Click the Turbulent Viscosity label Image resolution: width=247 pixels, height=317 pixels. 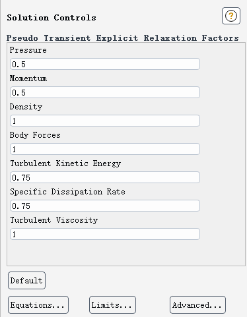point(54,220)
